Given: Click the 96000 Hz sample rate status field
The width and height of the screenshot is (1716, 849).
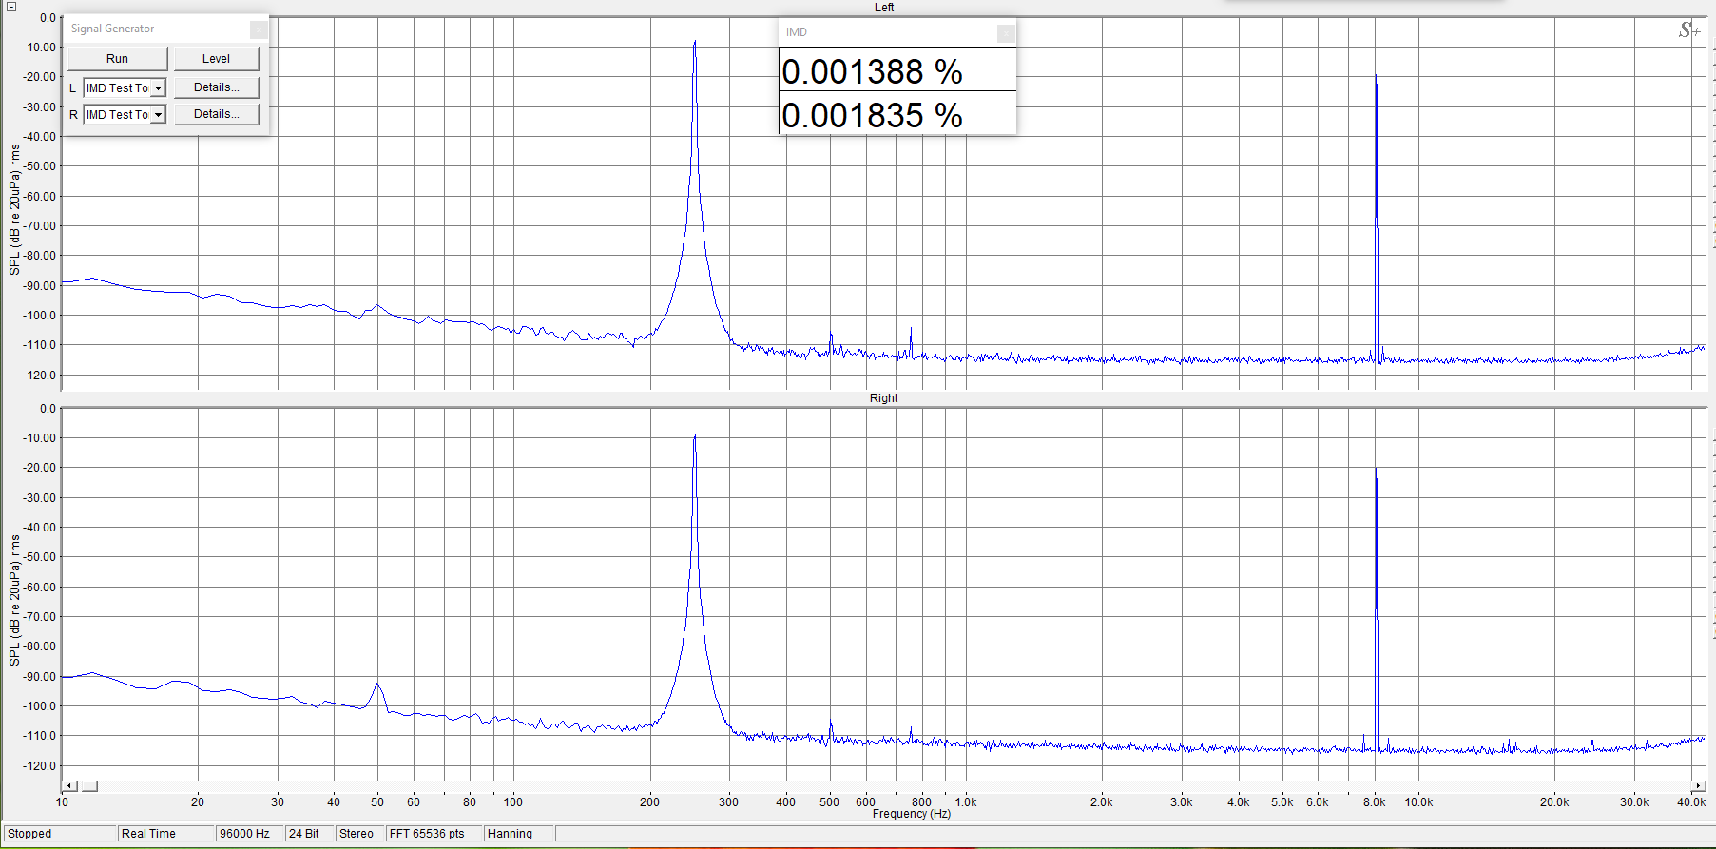Looking at the screenshot, I should (245, 834).
